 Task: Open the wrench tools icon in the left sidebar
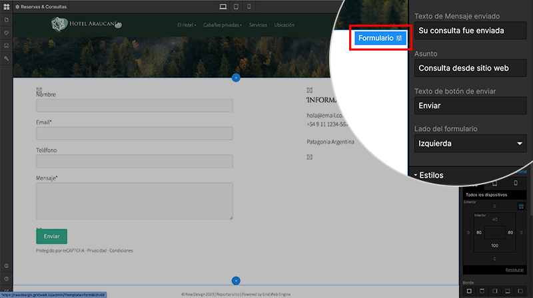6,59
